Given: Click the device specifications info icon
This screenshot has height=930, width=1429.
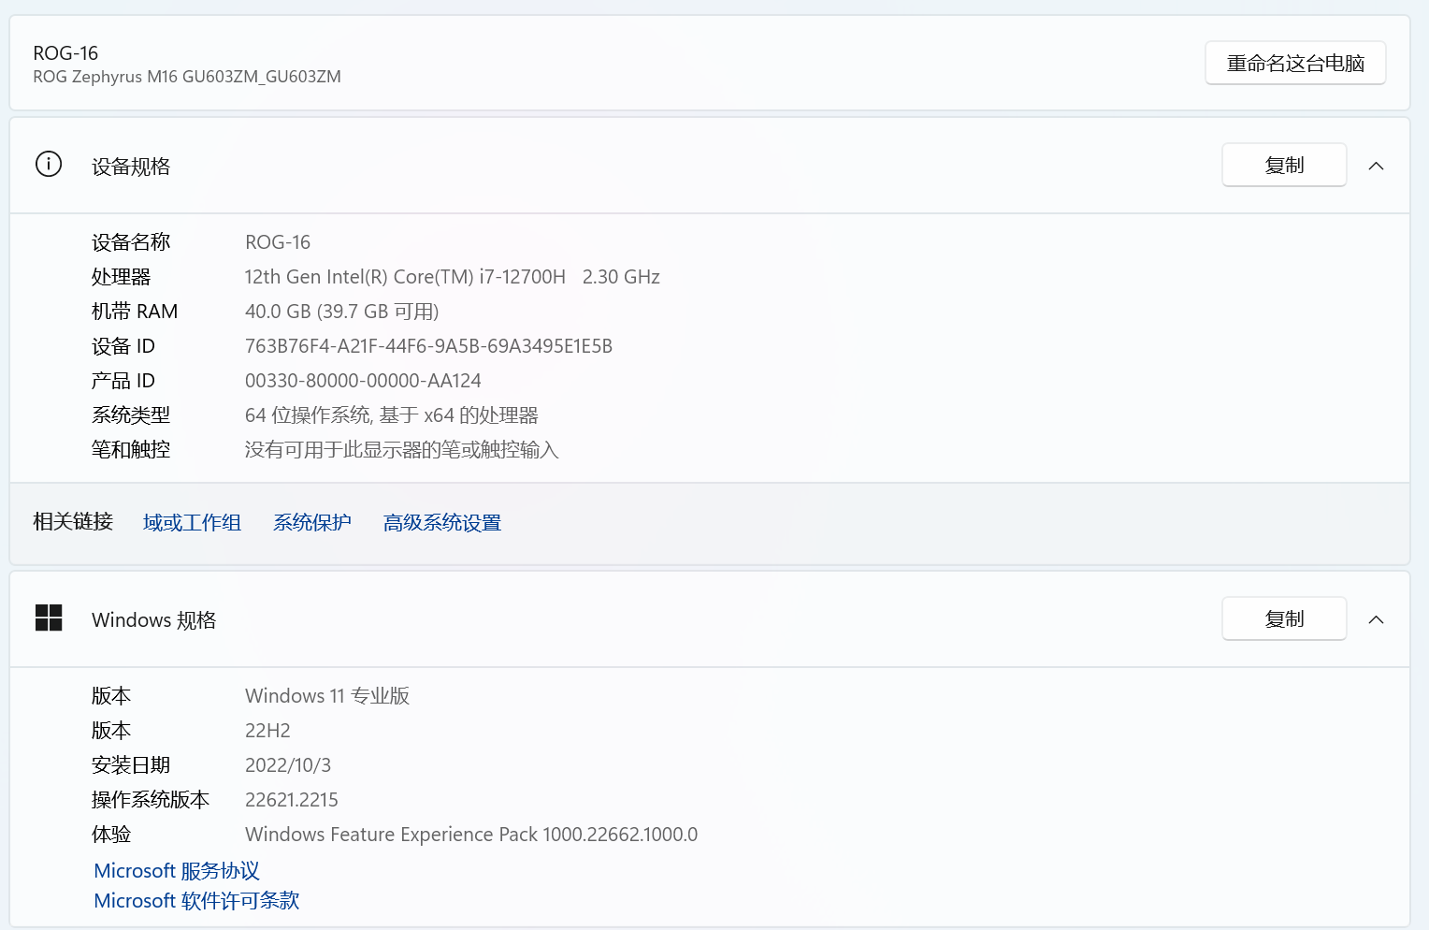Looking at the screenshot, I should (49, 165).
